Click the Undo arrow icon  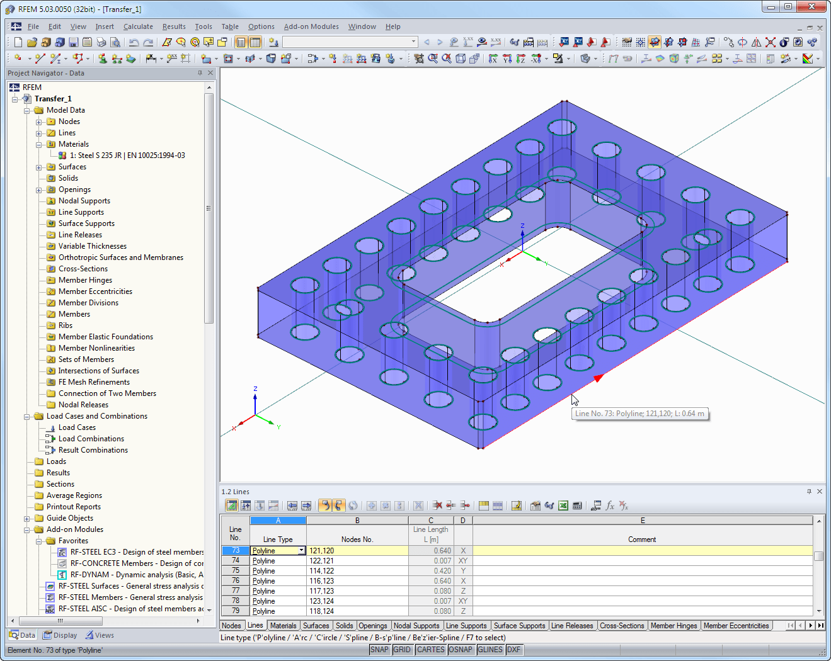(x=134, y=42)
